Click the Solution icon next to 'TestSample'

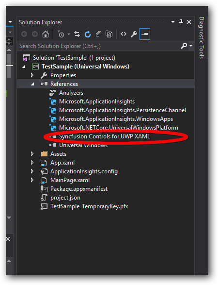26,58
